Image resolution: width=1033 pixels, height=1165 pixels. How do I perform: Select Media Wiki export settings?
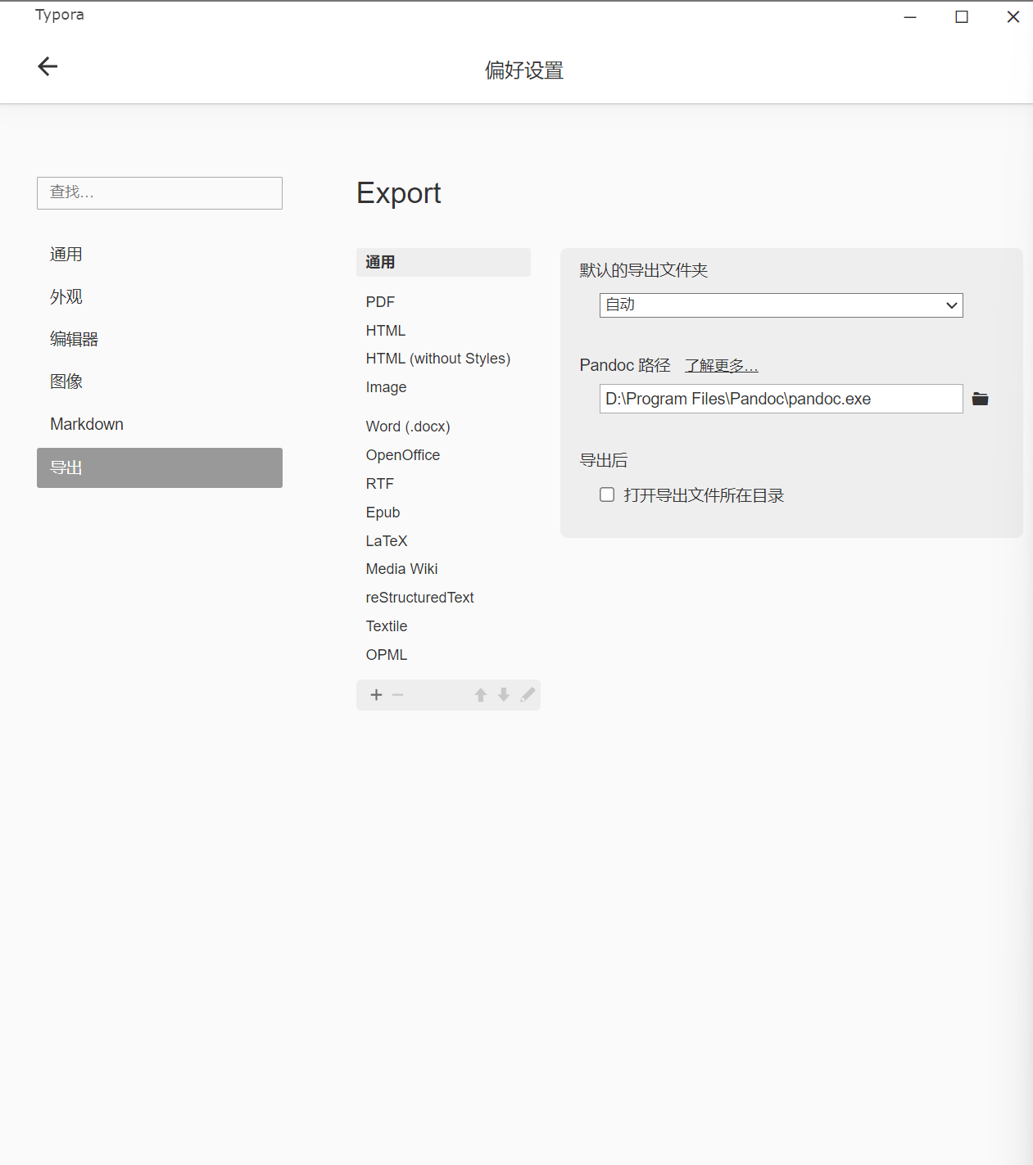click(443, 569)
